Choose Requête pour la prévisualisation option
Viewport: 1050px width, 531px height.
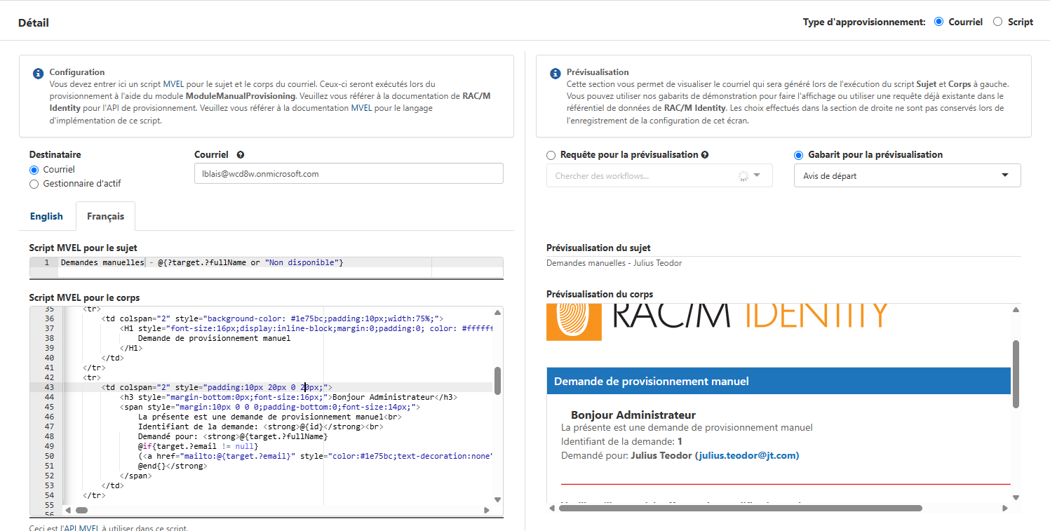[x=551, y=155]
